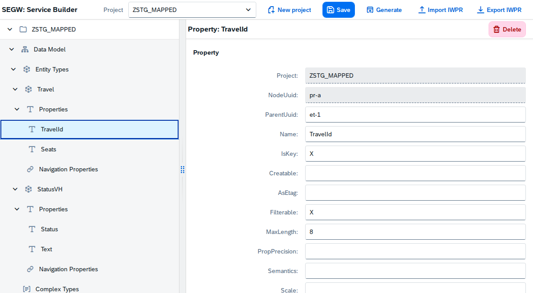
Task: Click the Travel entity type icon
Action: pos(28,89)
